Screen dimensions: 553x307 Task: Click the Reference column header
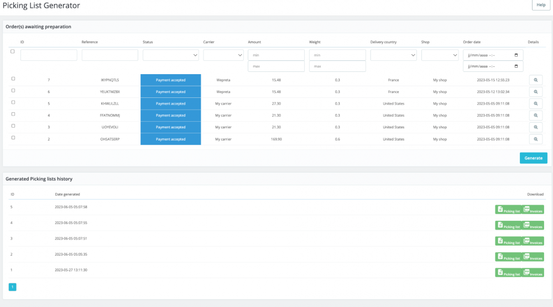coord(90,42)
